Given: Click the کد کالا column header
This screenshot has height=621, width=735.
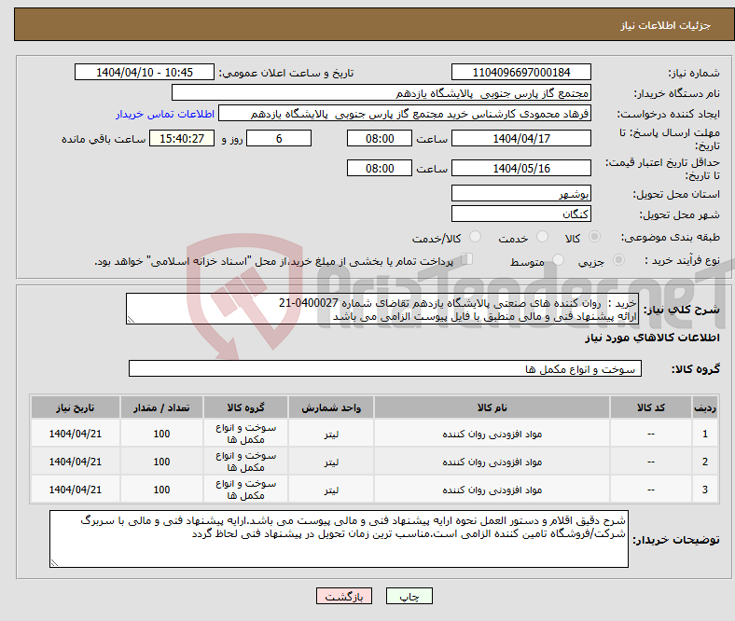Looking at the screenshot, I should (x=651, y=407).
